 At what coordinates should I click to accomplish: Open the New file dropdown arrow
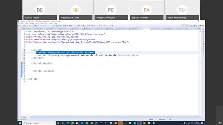[21, 26]
